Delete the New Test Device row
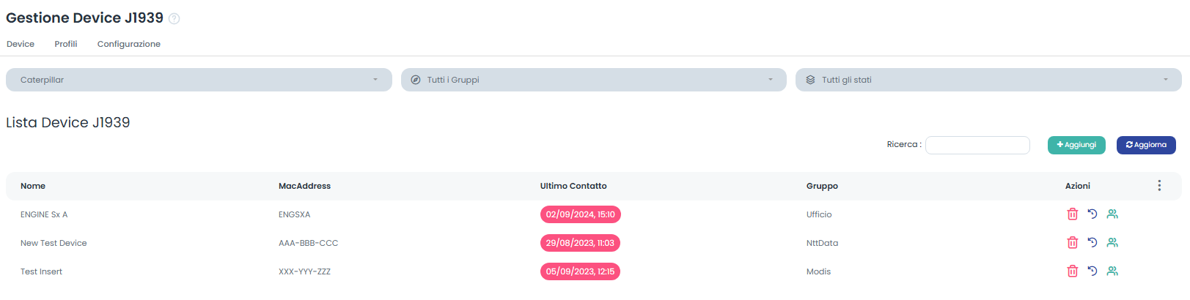Image resolution: width=1190 pixels, height=300 pixels. (1072, 243)
